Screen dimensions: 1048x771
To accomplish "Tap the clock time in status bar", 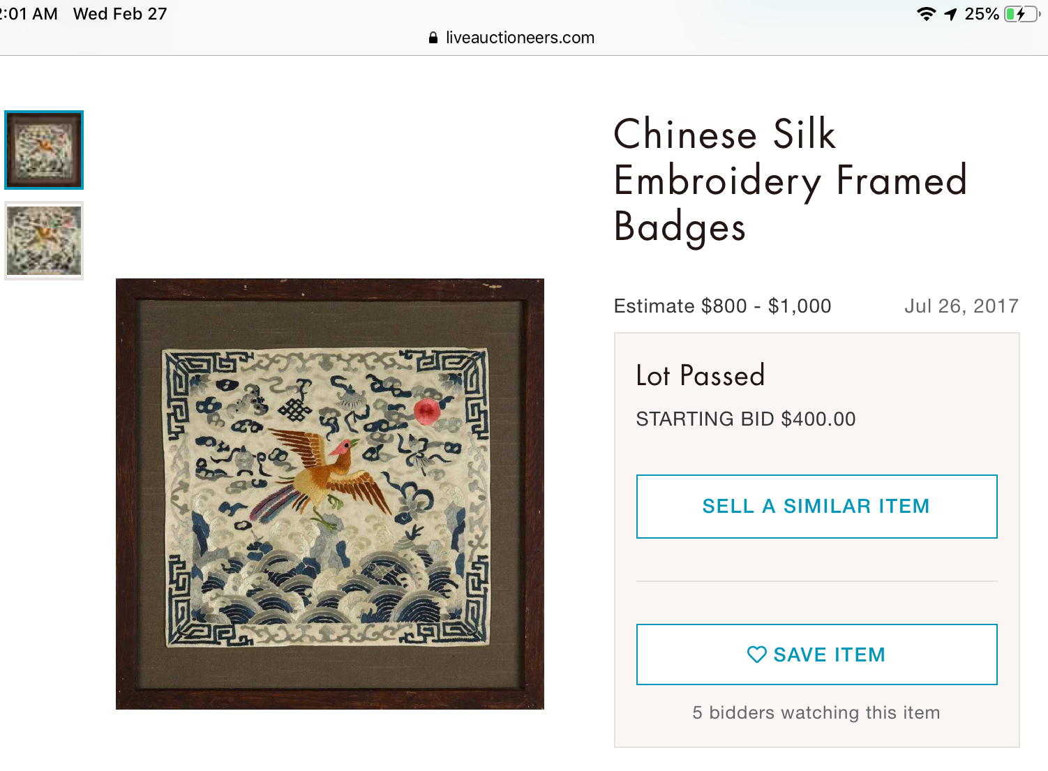I will tap(29, 14).
